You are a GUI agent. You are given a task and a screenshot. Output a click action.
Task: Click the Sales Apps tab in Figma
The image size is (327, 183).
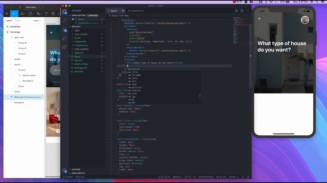pyautogui.click(x=31, y=7)
